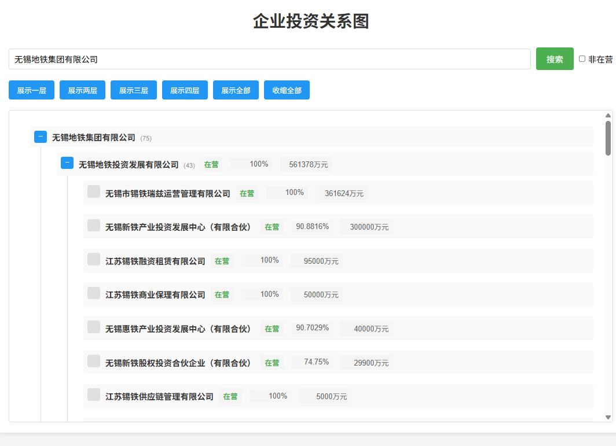616x446 pixels.
Task: Click the 29900万元 capital value
Action: pos(371,363)
